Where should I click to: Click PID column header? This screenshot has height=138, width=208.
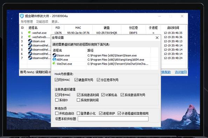tap(58, 28)
